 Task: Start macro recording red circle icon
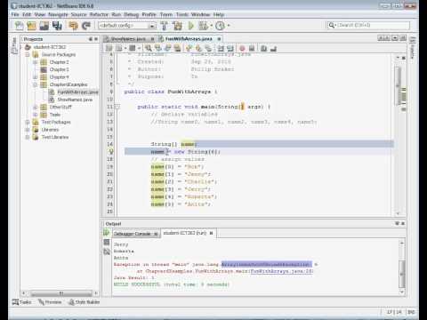coord(242,48)
